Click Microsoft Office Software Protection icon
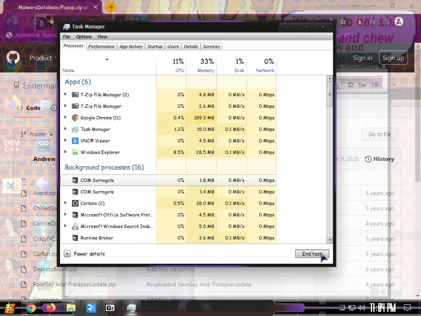The height and width of the screenshot is (316, 421). 75,215
